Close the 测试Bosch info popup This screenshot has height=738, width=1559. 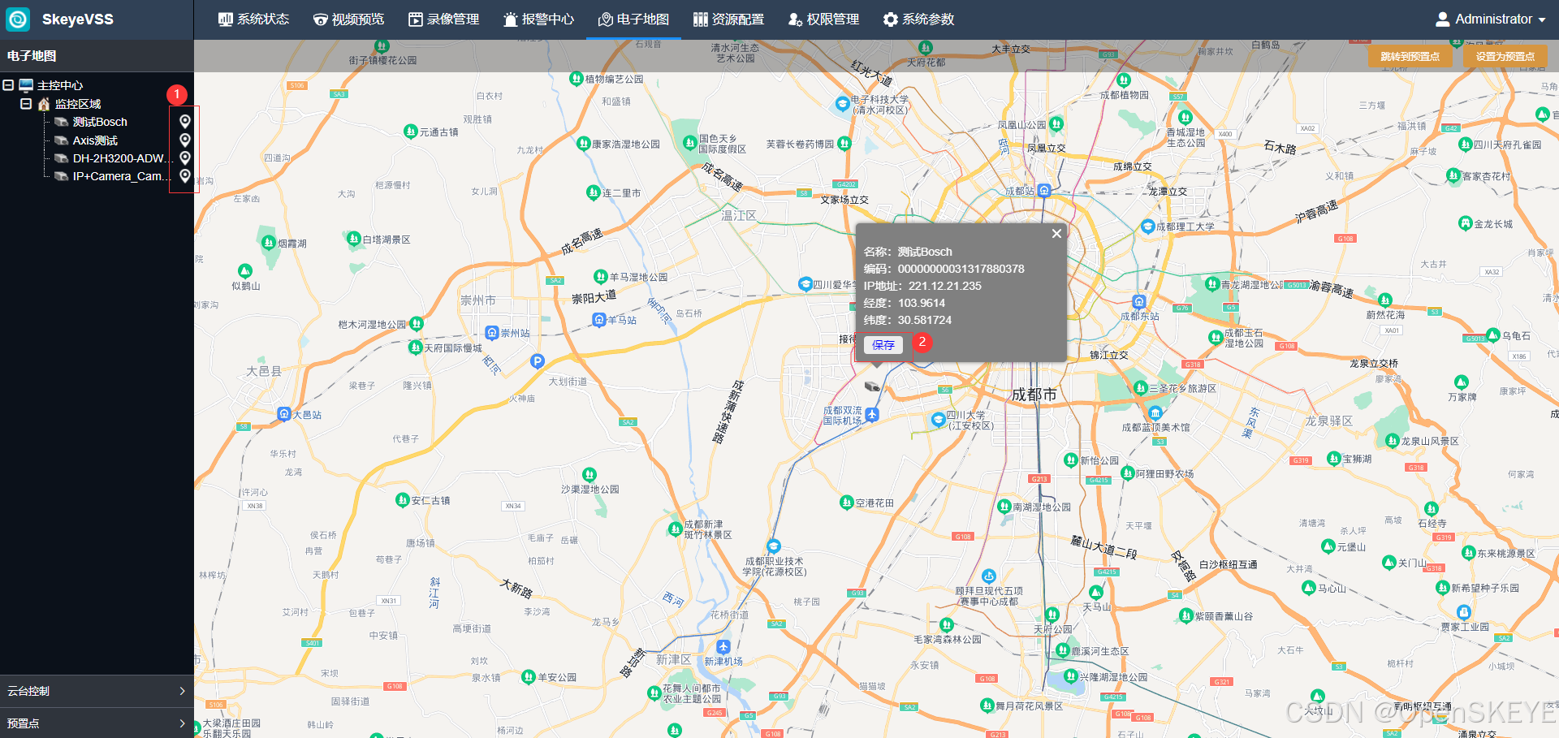1056,234
